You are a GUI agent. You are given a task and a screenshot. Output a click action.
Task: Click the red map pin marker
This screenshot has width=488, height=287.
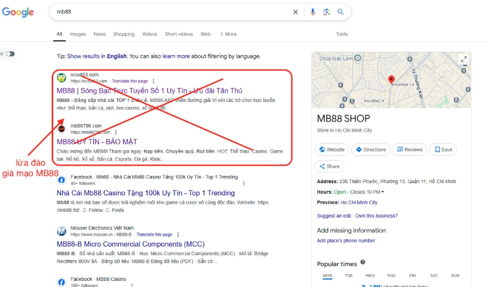[391, 79]
